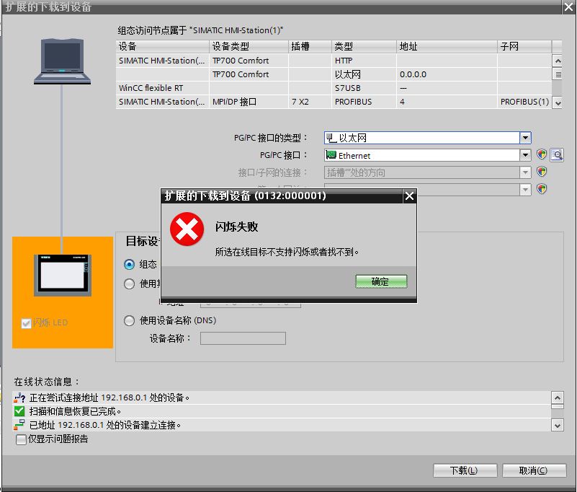Close the 闪烁失败 error dialog
The image size is (577, 492).
point(410,196)
